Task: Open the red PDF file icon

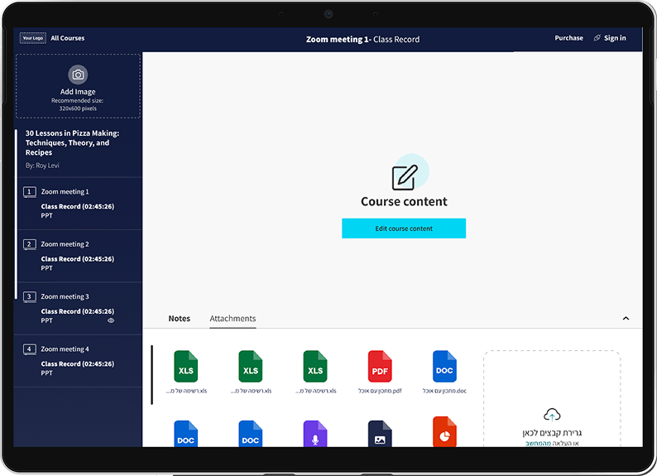Action: (x=380, y=366)
